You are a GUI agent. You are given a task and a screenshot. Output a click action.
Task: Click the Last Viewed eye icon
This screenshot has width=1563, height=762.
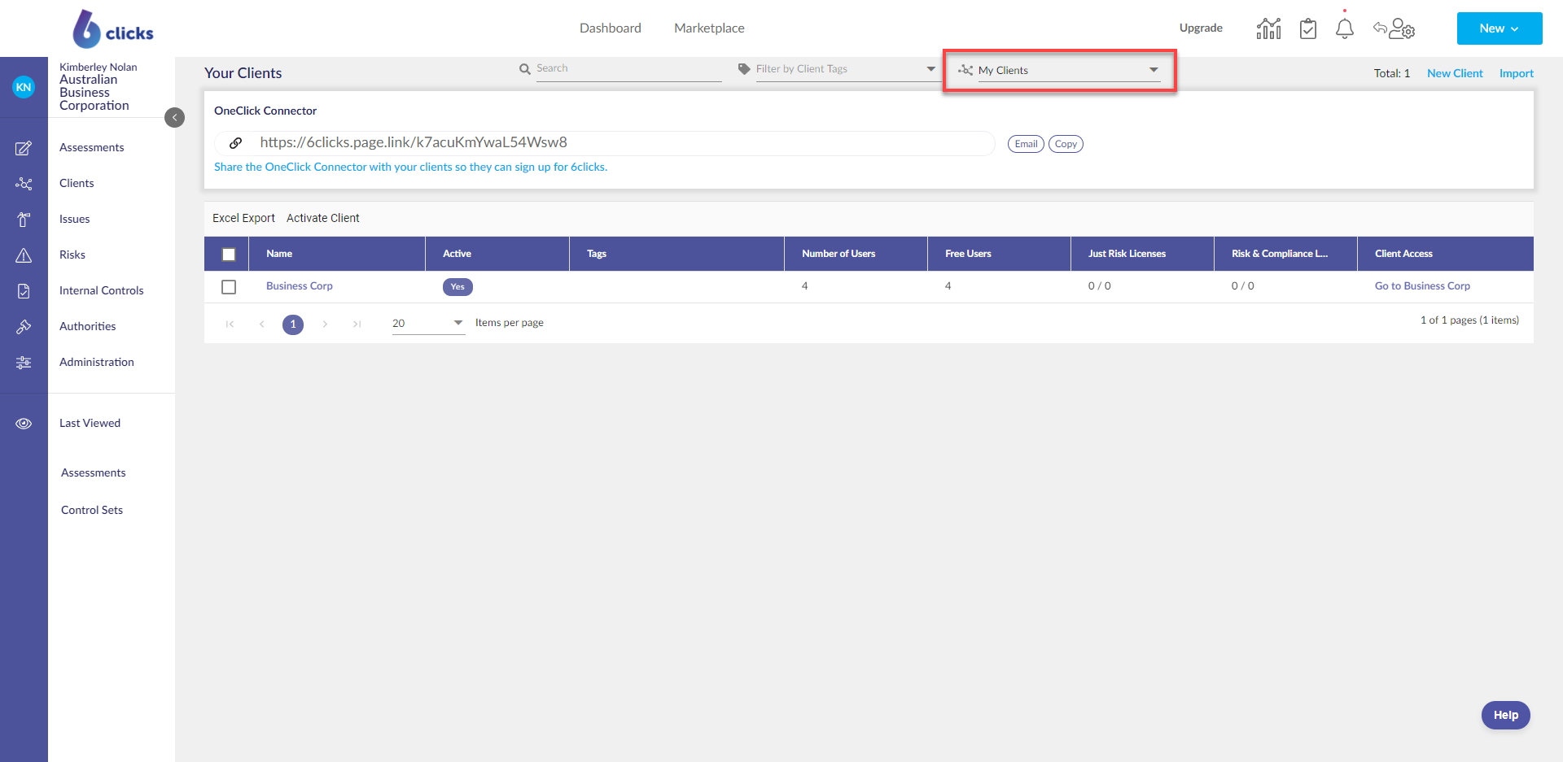(24, 424)
